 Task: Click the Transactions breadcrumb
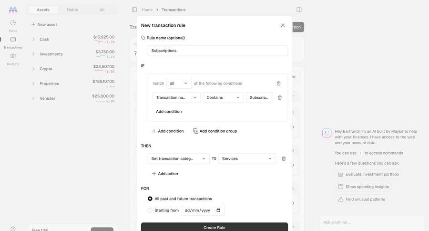point(174,10)
